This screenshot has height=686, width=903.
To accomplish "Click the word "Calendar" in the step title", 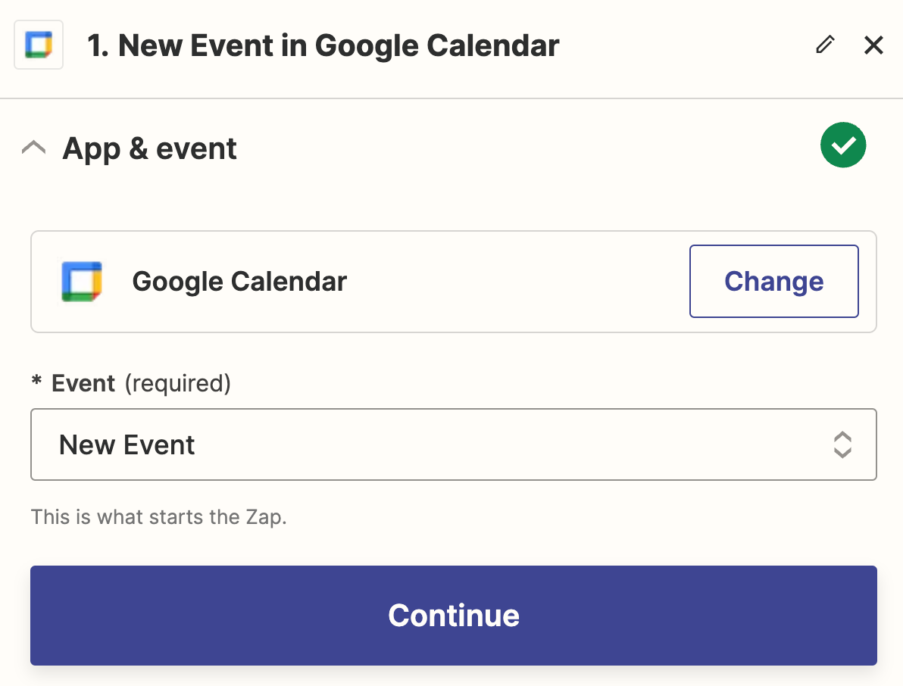I will [x=493, y=45].
